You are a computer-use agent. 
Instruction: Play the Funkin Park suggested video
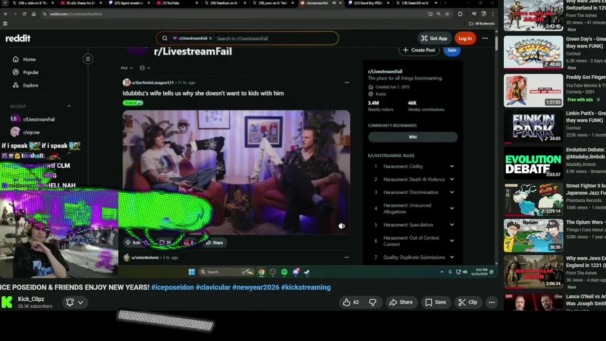coord(533,126)
